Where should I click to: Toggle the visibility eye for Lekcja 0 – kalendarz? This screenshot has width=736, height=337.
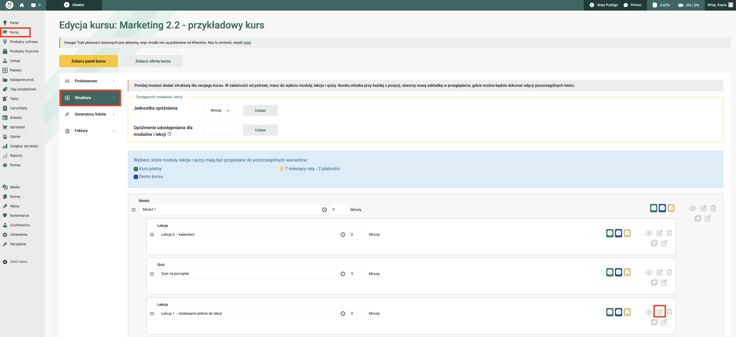coord(649,233)
